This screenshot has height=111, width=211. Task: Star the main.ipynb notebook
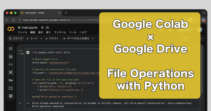point(42,28)
